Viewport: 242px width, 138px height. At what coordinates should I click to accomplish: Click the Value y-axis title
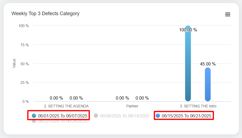pyautogui.click(x=14, y=63)
